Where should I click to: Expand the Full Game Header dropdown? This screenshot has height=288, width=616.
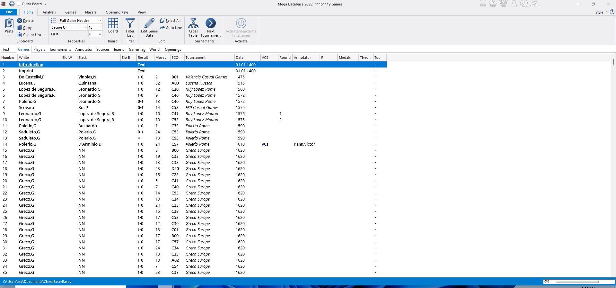(x=100, y=21)
